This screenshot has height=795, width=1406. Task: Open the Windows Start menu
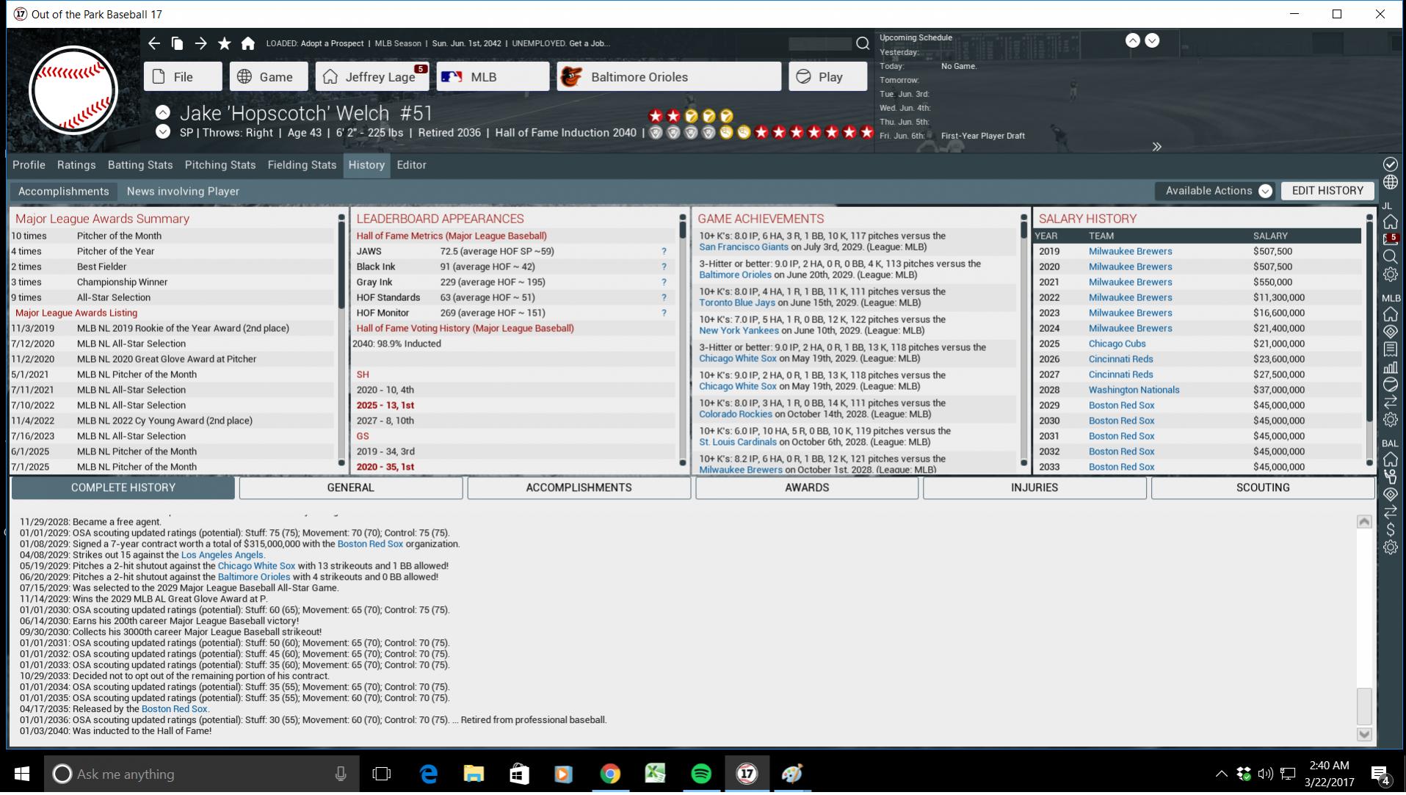tap(22, 774)
